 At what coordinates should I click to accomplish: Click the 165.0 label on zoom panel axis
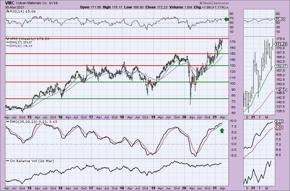tap(280, 57)
